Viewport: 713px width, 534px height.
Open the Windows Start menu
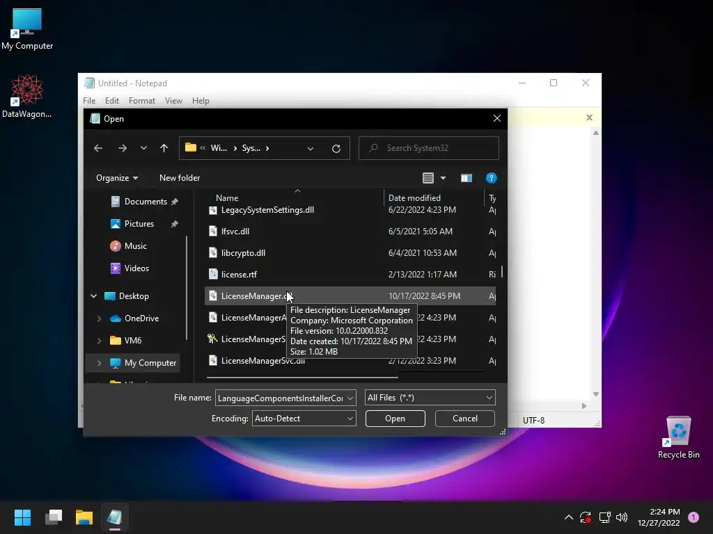pos(22,517)
